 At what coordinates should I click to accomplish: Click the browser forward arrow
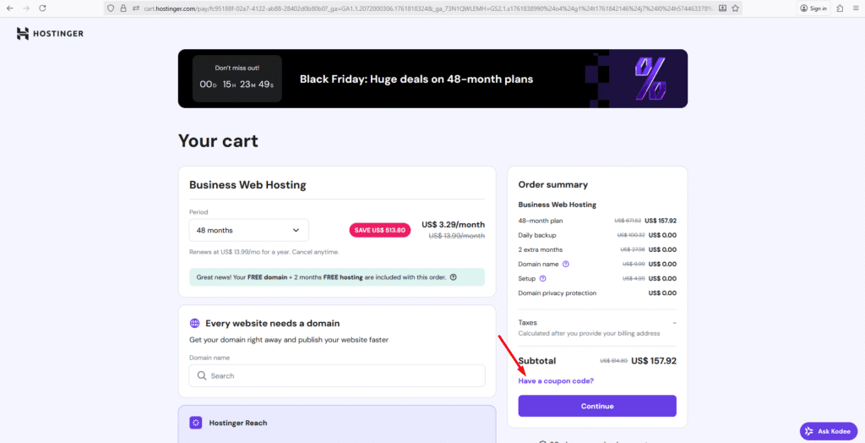[26, 8]
